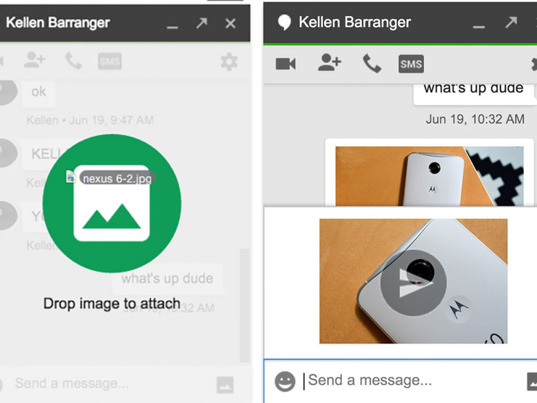Pop out the right chat window with the arrow

click(x=511, y=22)
